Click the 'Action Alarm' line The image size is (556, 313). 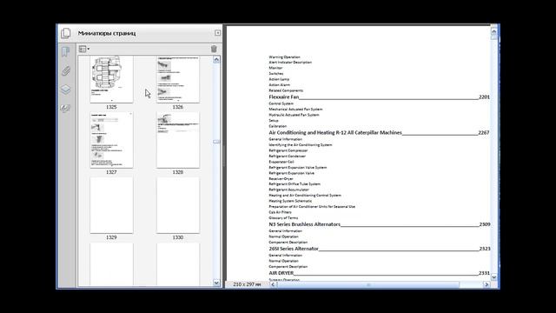pyautogui.click(x=280, y=85)
